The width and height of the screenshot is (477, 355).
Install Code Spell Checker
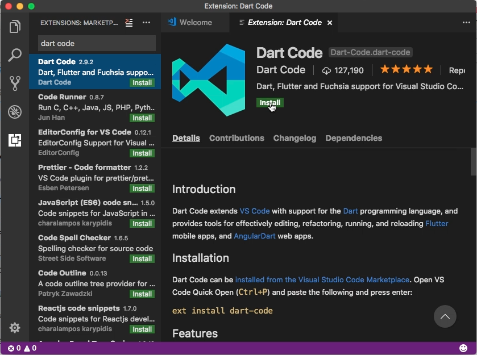pos(142,259)
